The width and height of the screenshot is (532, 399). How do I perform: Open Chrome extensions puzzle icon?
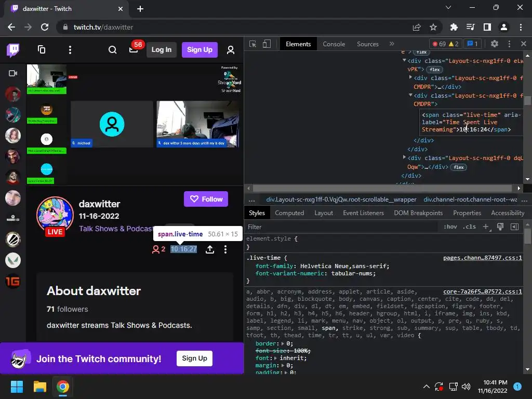454,27
